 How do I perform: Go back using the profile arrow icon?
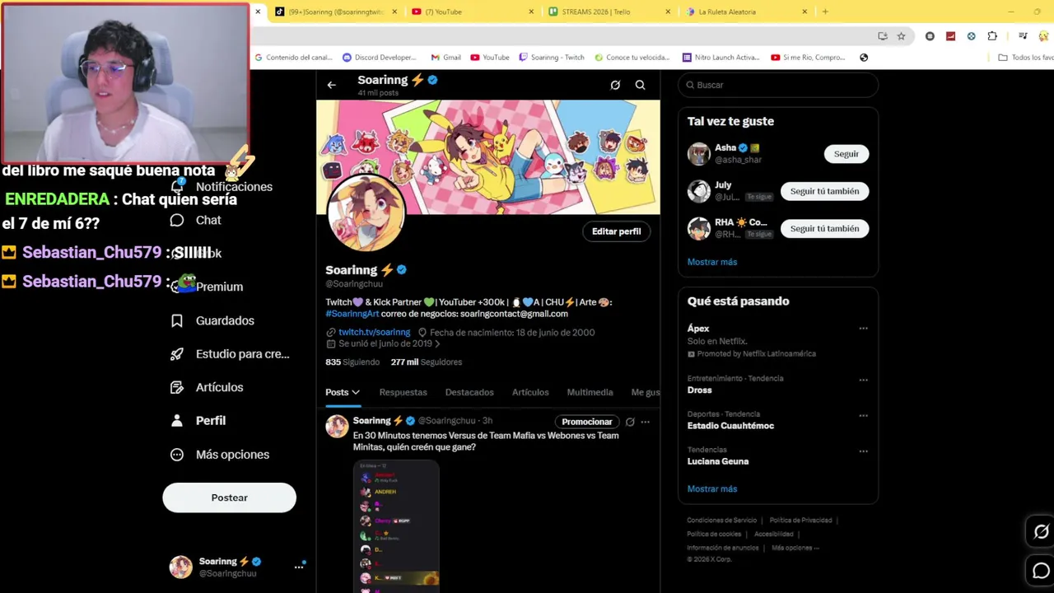[x=331, y=85]
